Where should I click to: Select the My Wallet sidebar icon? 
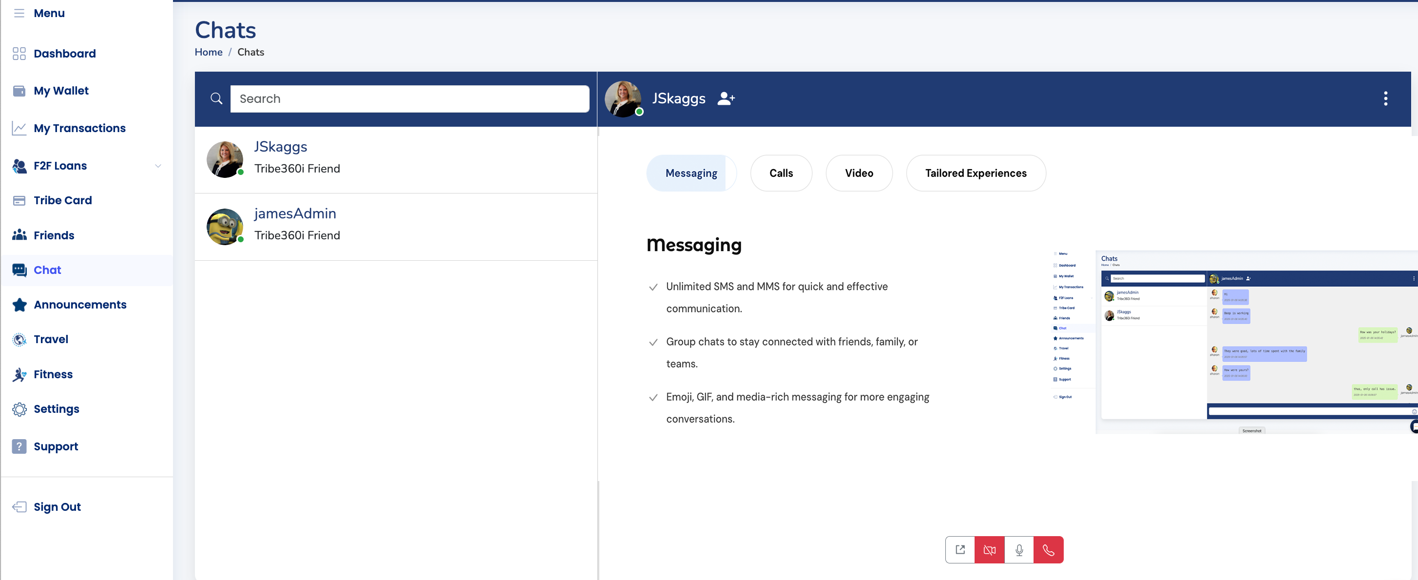click(19, 90)
